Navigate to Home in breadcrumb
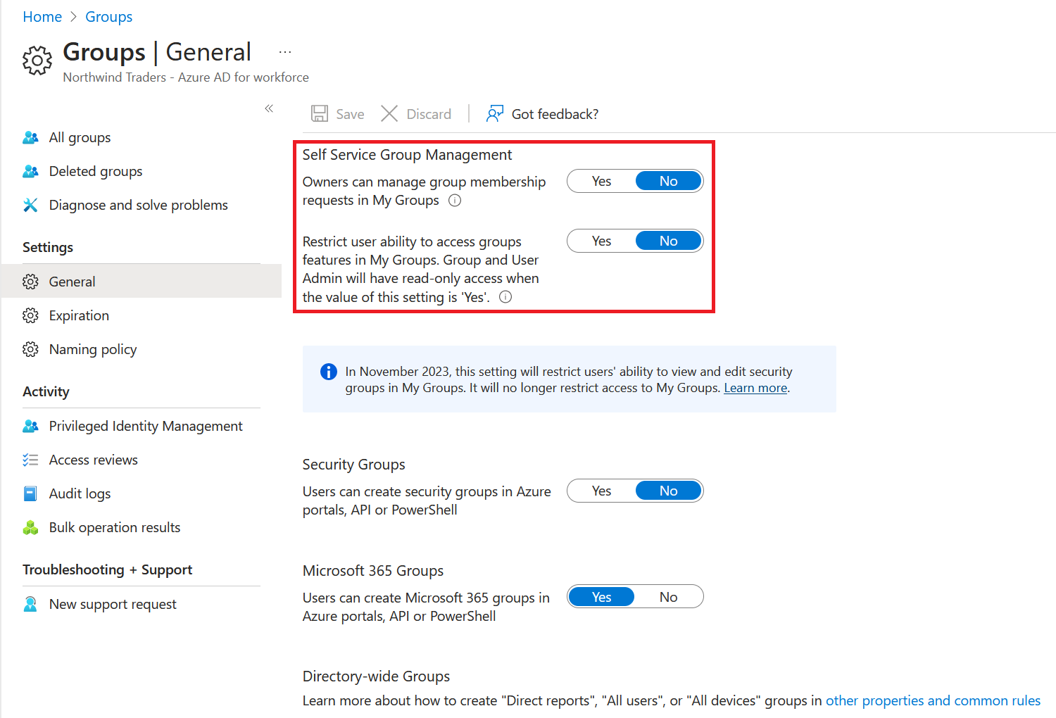This screenshot has width=1056, height=718. click(42, 17)
